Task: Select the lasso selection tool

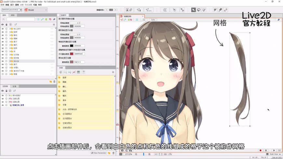Action: (198, 10)
